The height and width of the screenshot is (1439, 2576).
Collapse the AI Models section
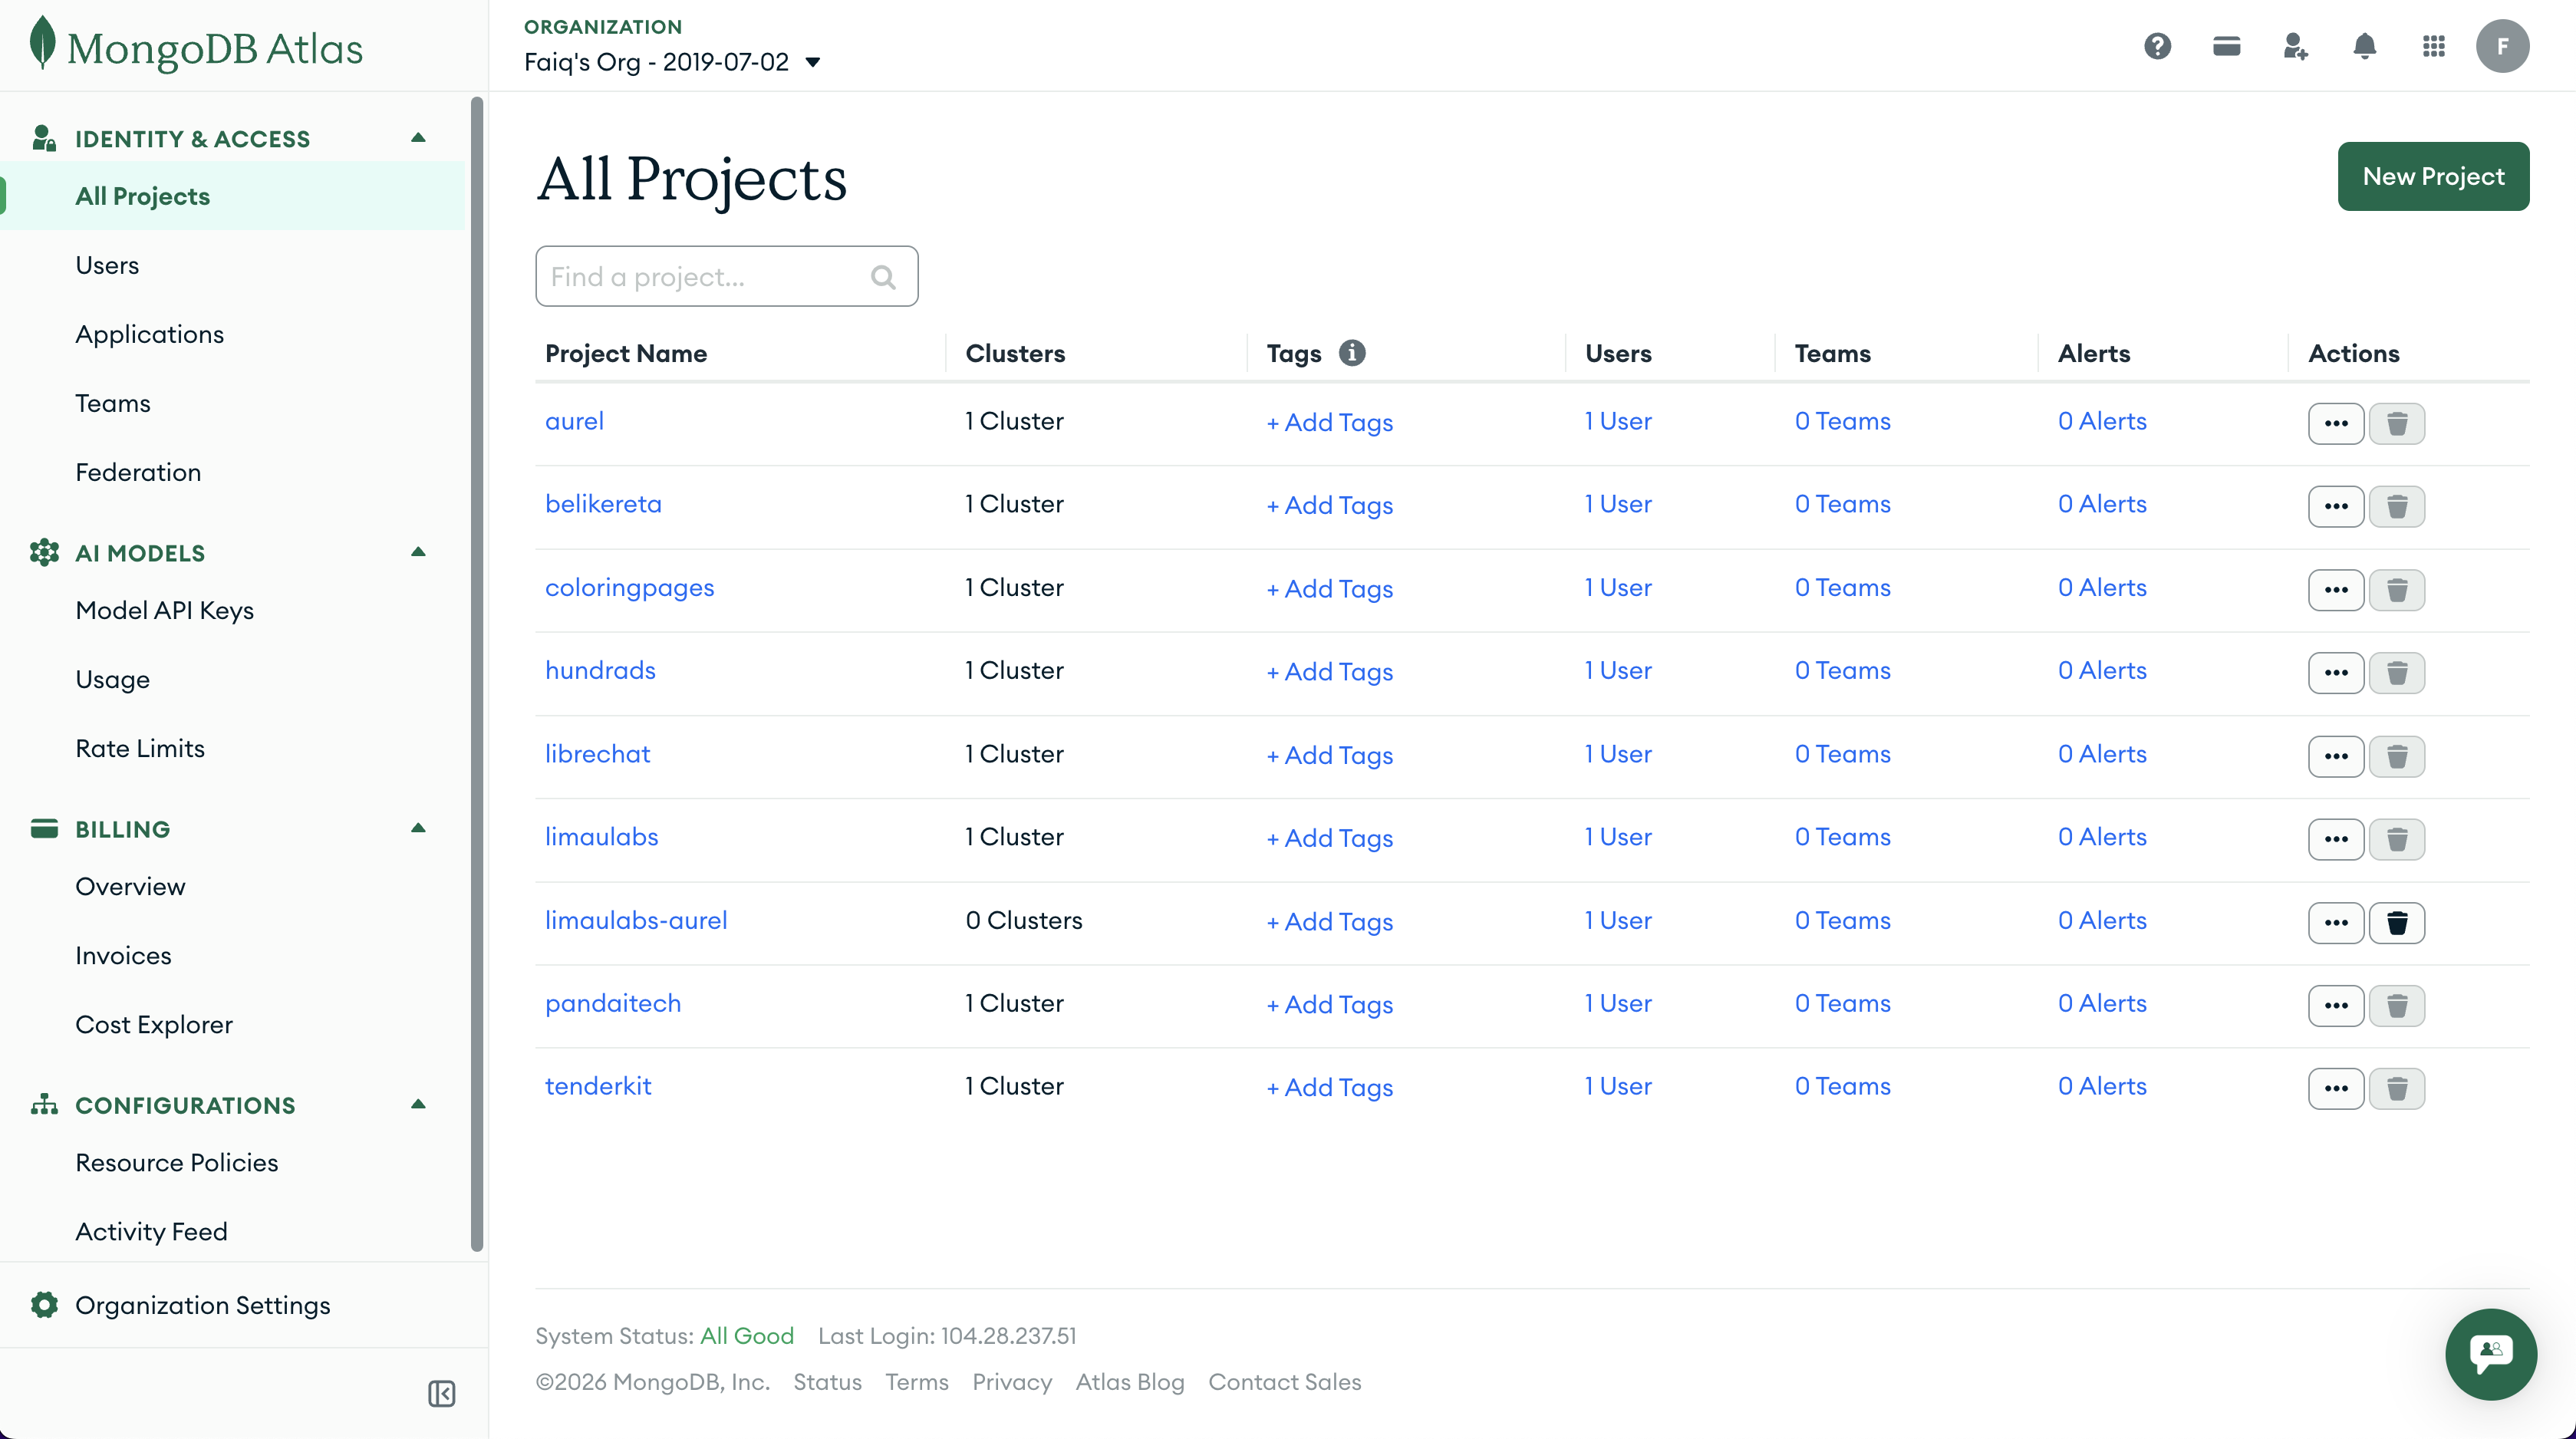coord(418,552)
